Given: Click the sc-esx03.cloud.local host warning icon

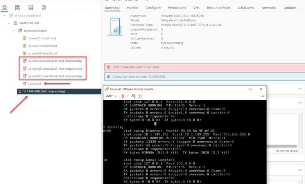Looking at the screenshot, I should coord(25,53).
